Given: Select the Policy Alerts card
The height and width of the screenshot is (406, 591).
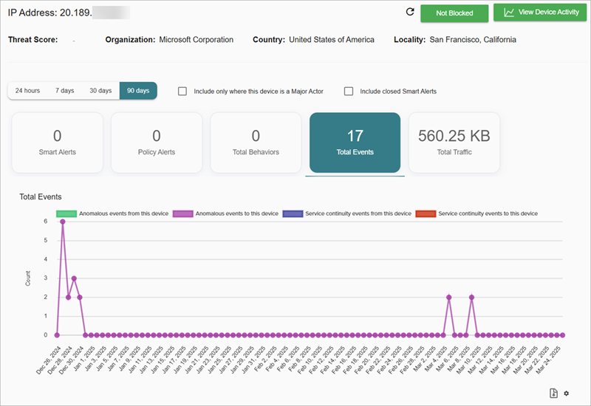Looking at the screenshot, I should pyautogui.click(x=157, y=142).
